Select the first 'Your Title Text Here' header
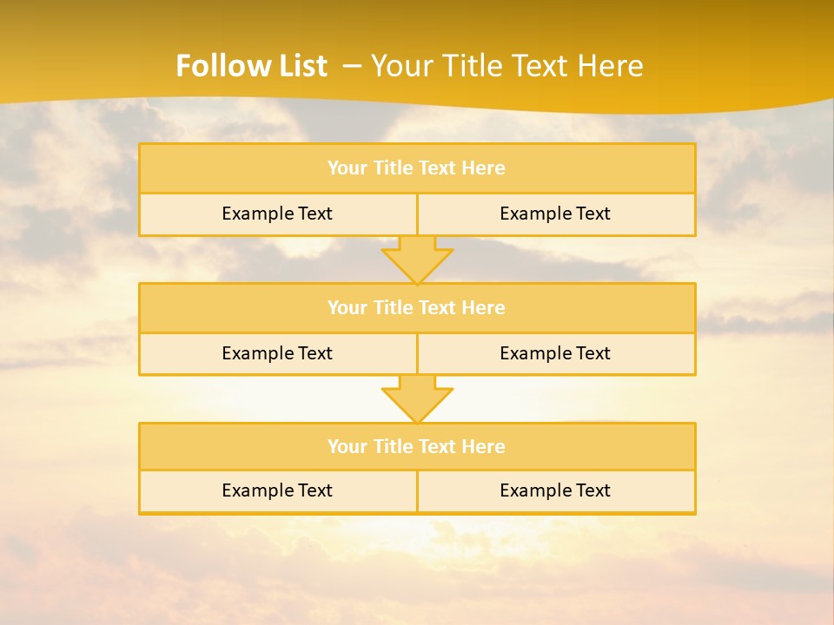The height and width of the screenshot is (625, 834). [x=416, y=168]
